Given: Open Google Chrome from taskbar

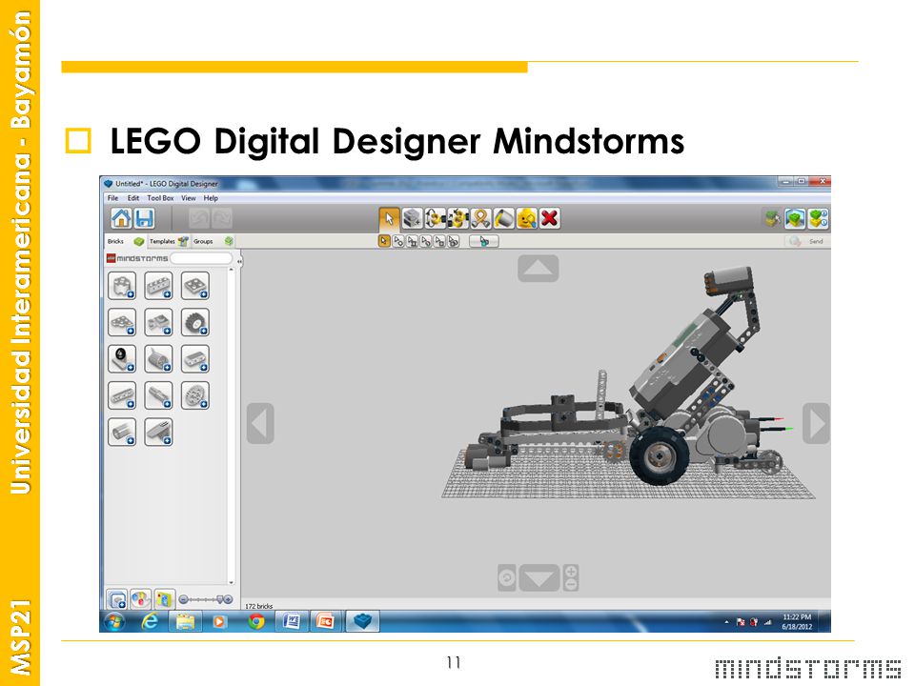Looking at the screenshot, I should pyautogui.click(x=255, y=622).
